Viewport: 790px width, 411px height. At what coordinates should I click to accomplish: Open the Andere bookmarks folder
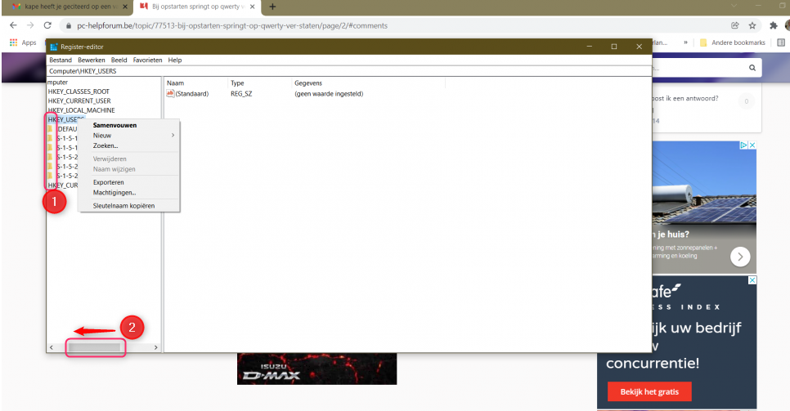point(733,42)
